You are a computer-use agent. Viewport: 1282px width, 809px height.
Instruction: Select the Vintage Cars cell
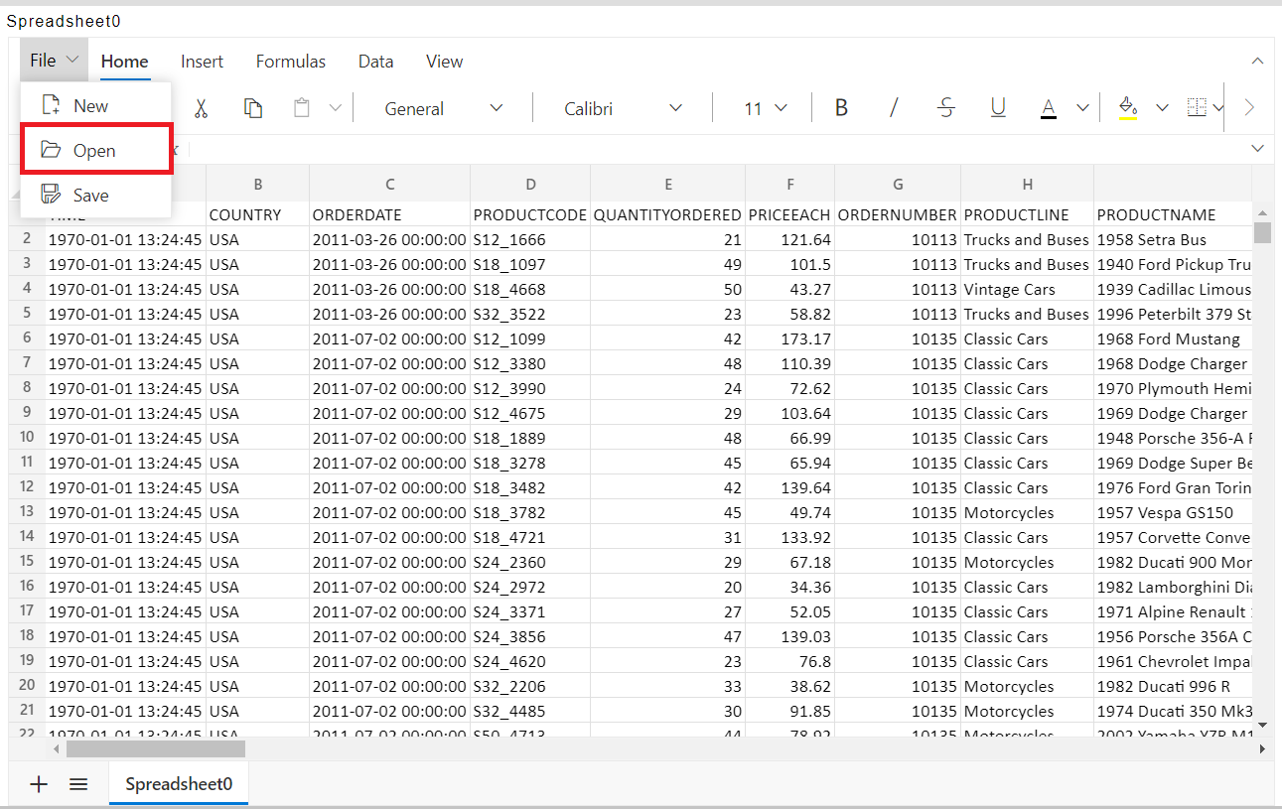(1028, 289)
